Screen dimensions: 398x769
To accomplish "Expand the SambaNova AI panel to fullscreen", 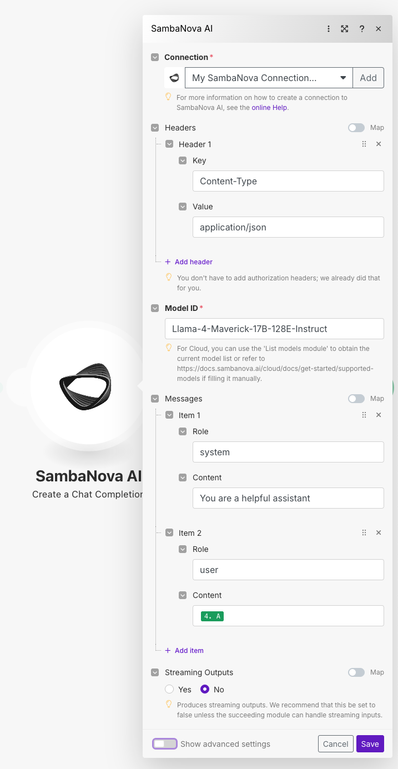I will point(345,29).
